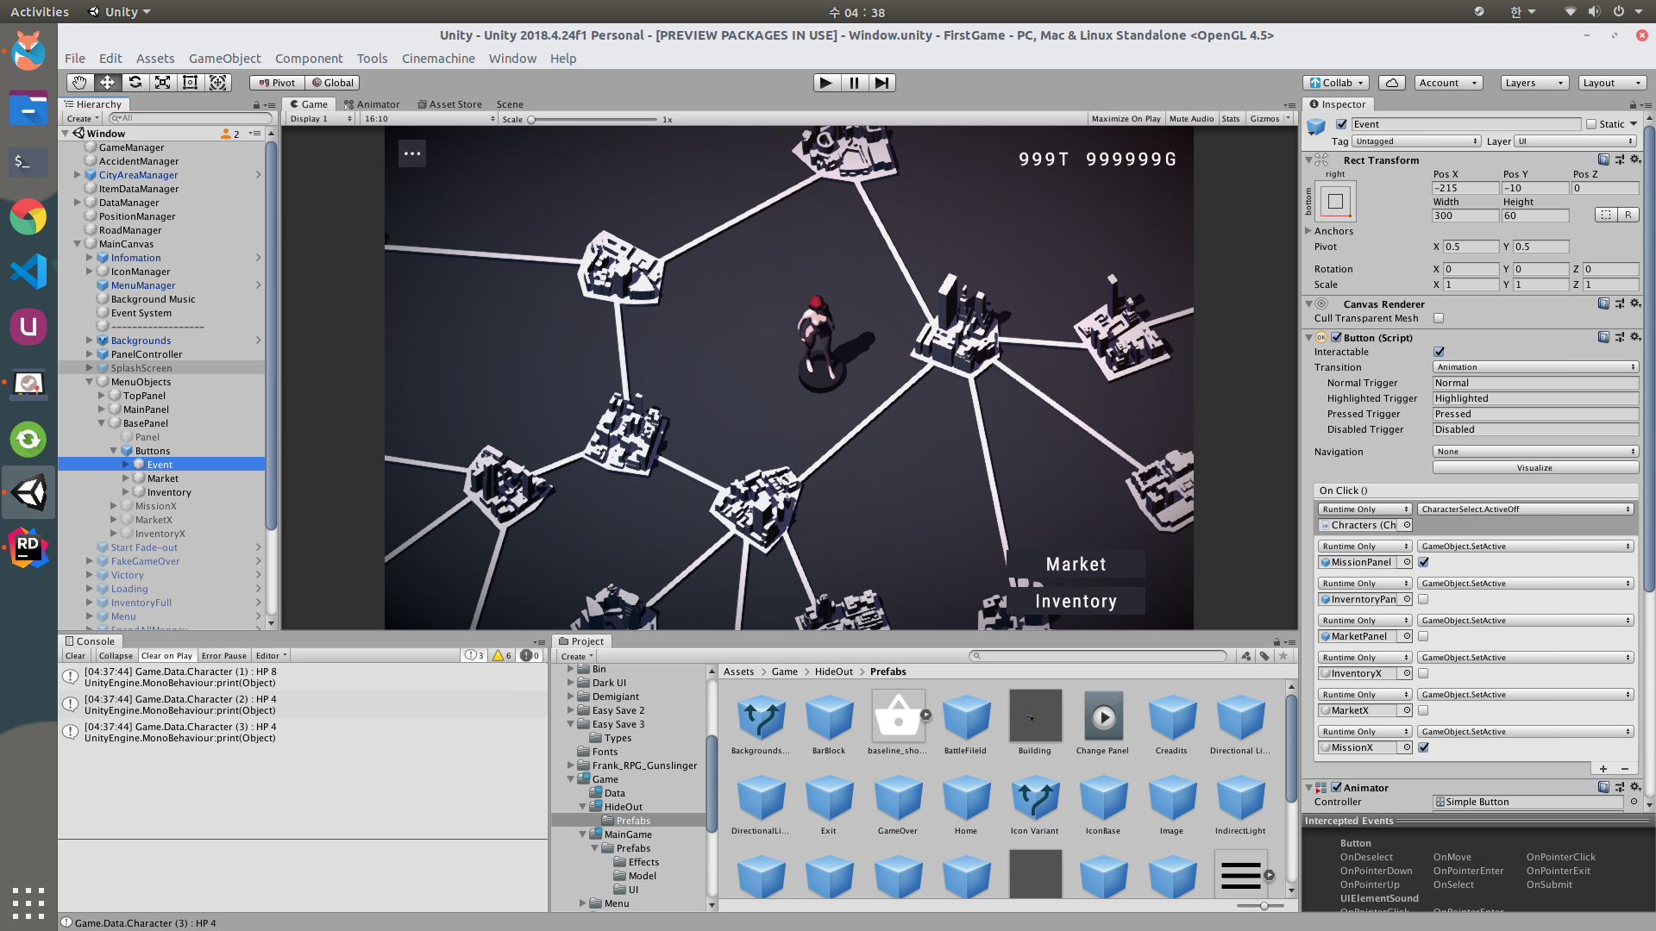Viewport: 1656px width, 931px height.
Task: Switch to the Scene tab
Action: click(510, 104)
